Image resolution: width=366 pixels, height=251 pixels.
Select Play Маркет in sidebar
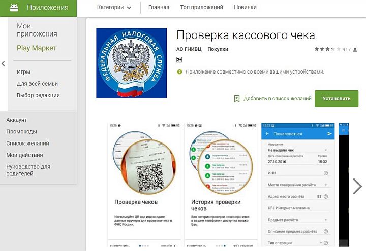click(37, 48)
